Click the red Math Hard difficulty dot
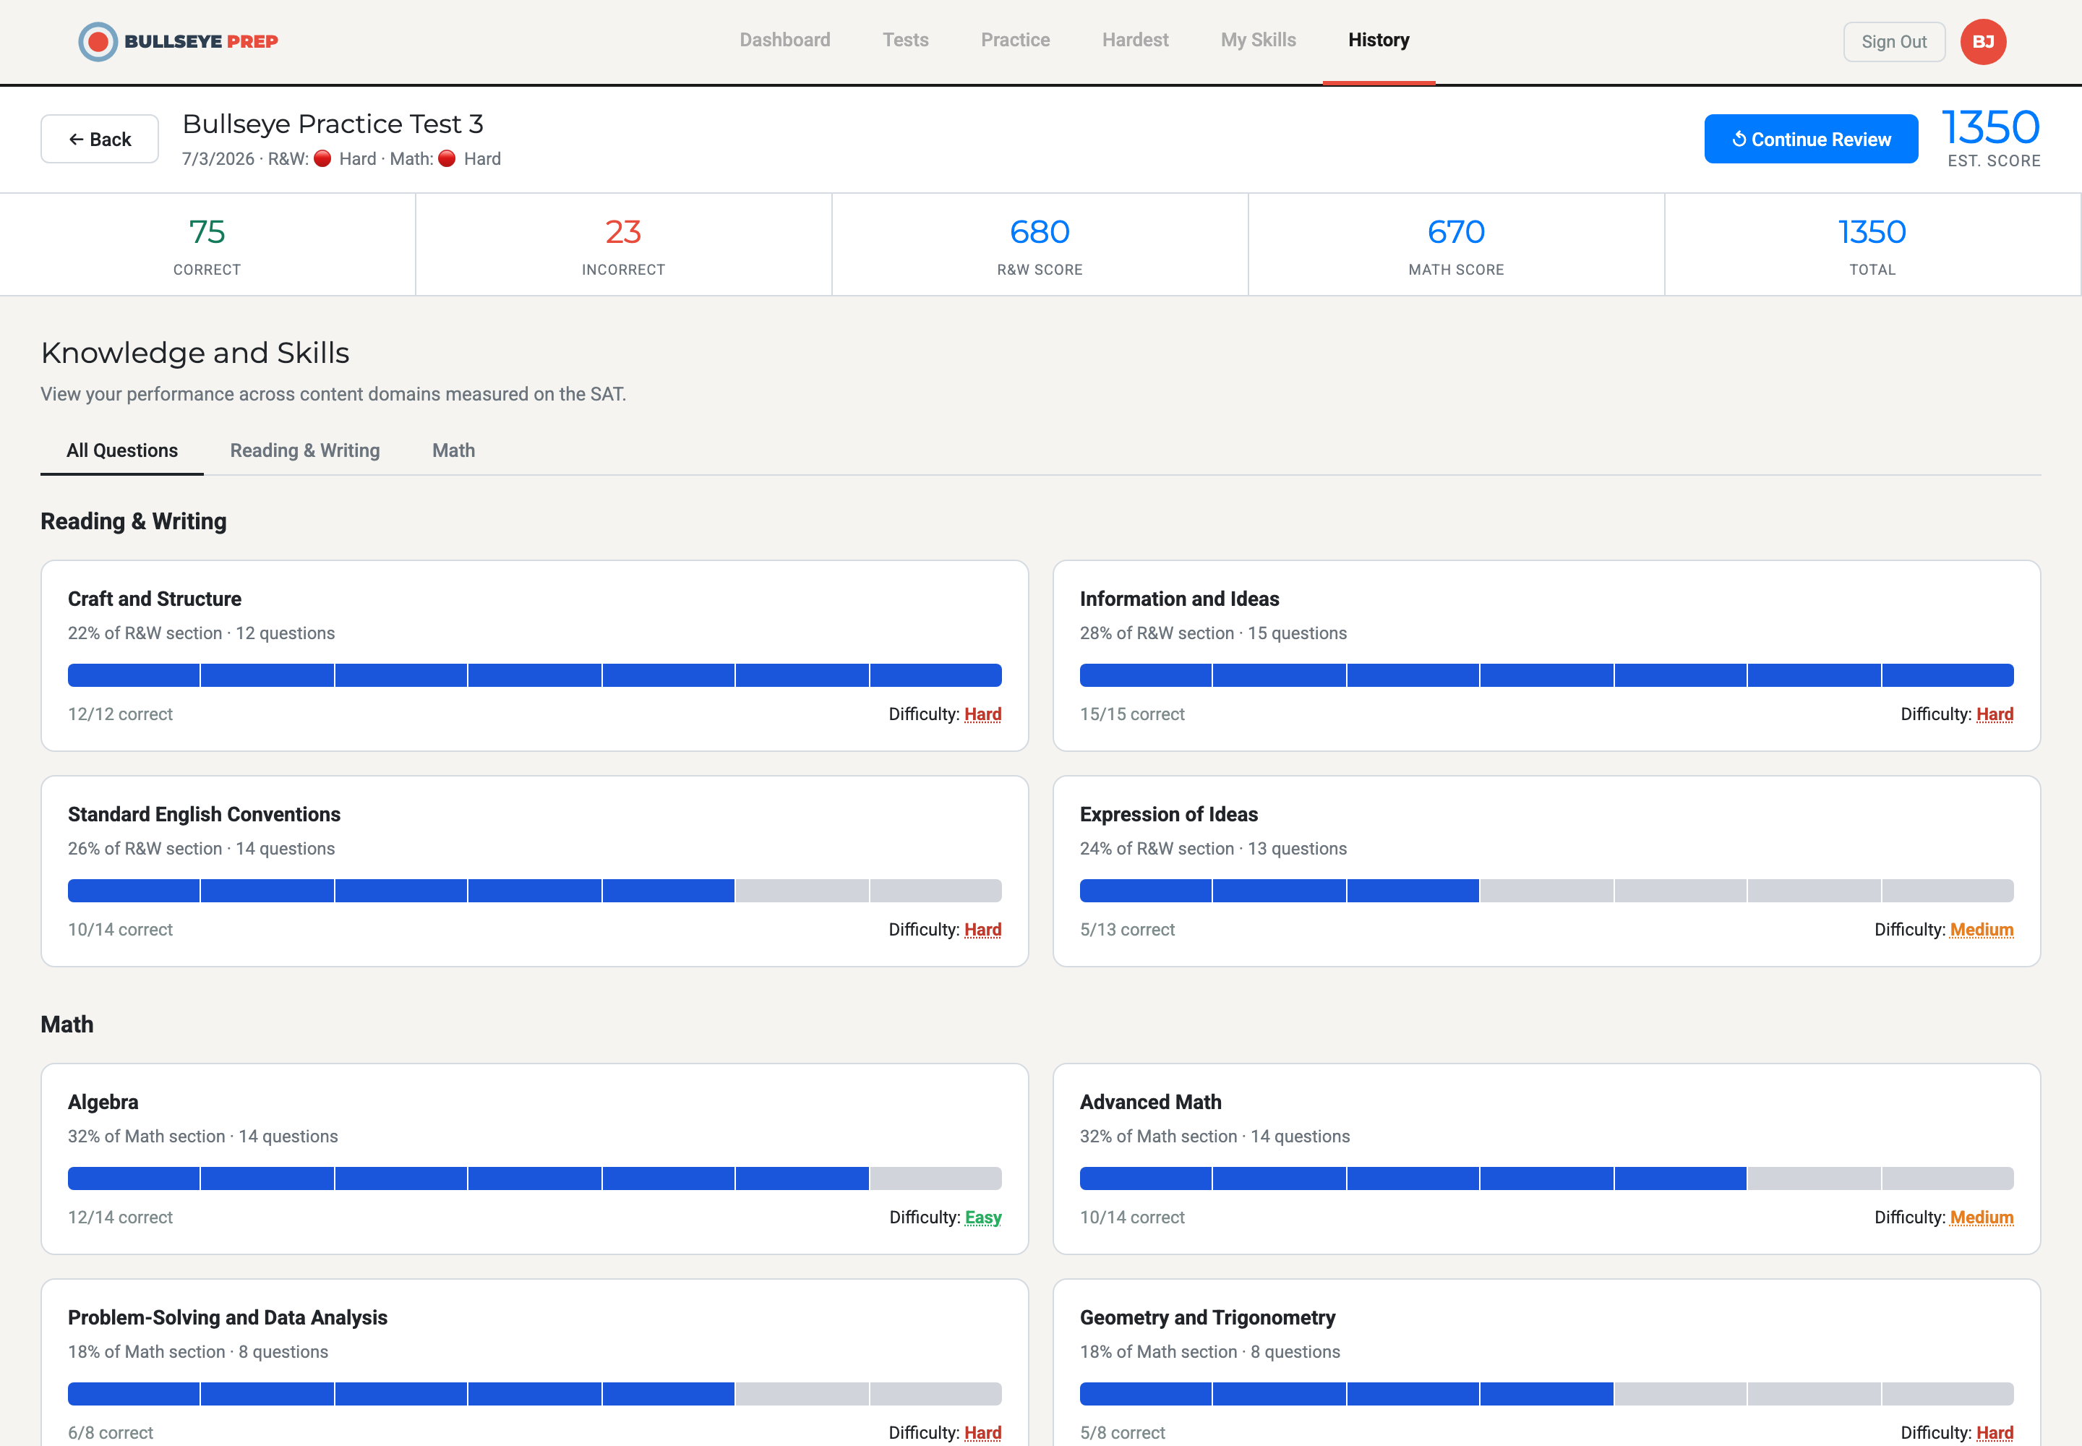The image size is (2082, 1446). coord(447,158)
